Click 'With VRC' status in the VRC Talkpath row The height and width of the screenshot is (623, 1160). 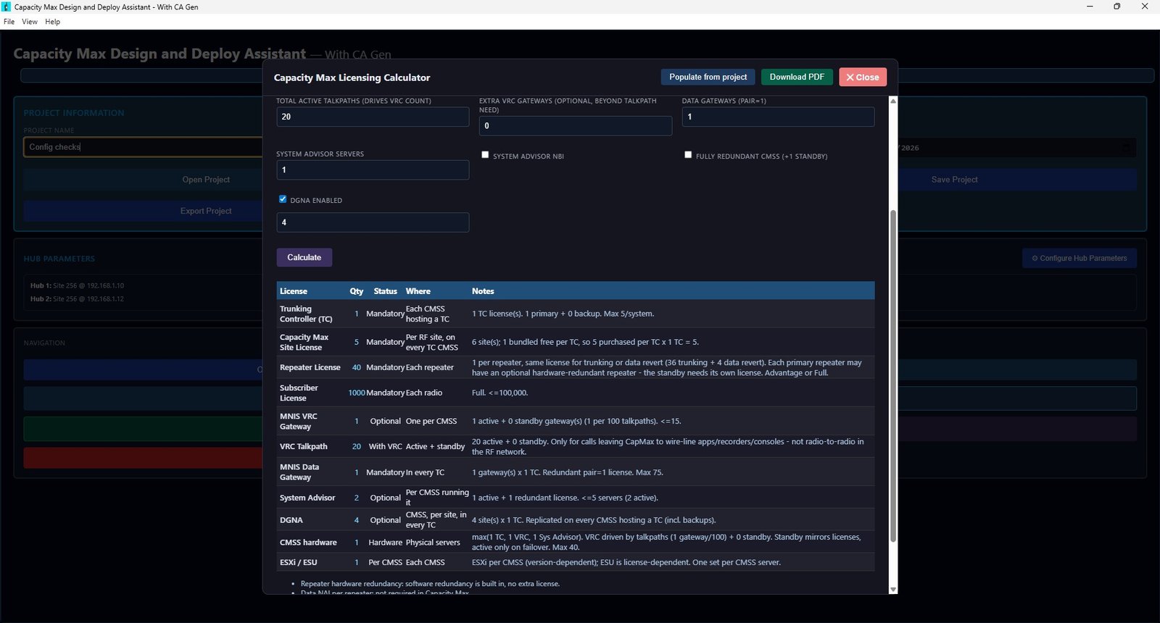[385, 446]
